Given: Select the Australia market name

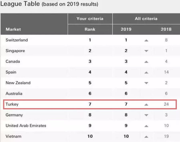Looking at the screenshot, I should 14,94.
